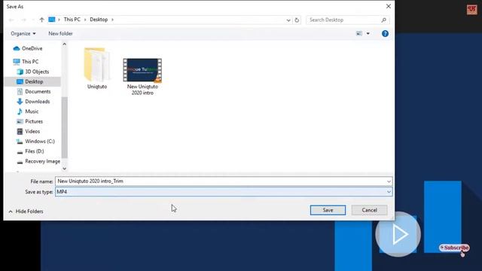Click the play button in background video
This screenshot has width=482, height=271.
coord(398,234)
